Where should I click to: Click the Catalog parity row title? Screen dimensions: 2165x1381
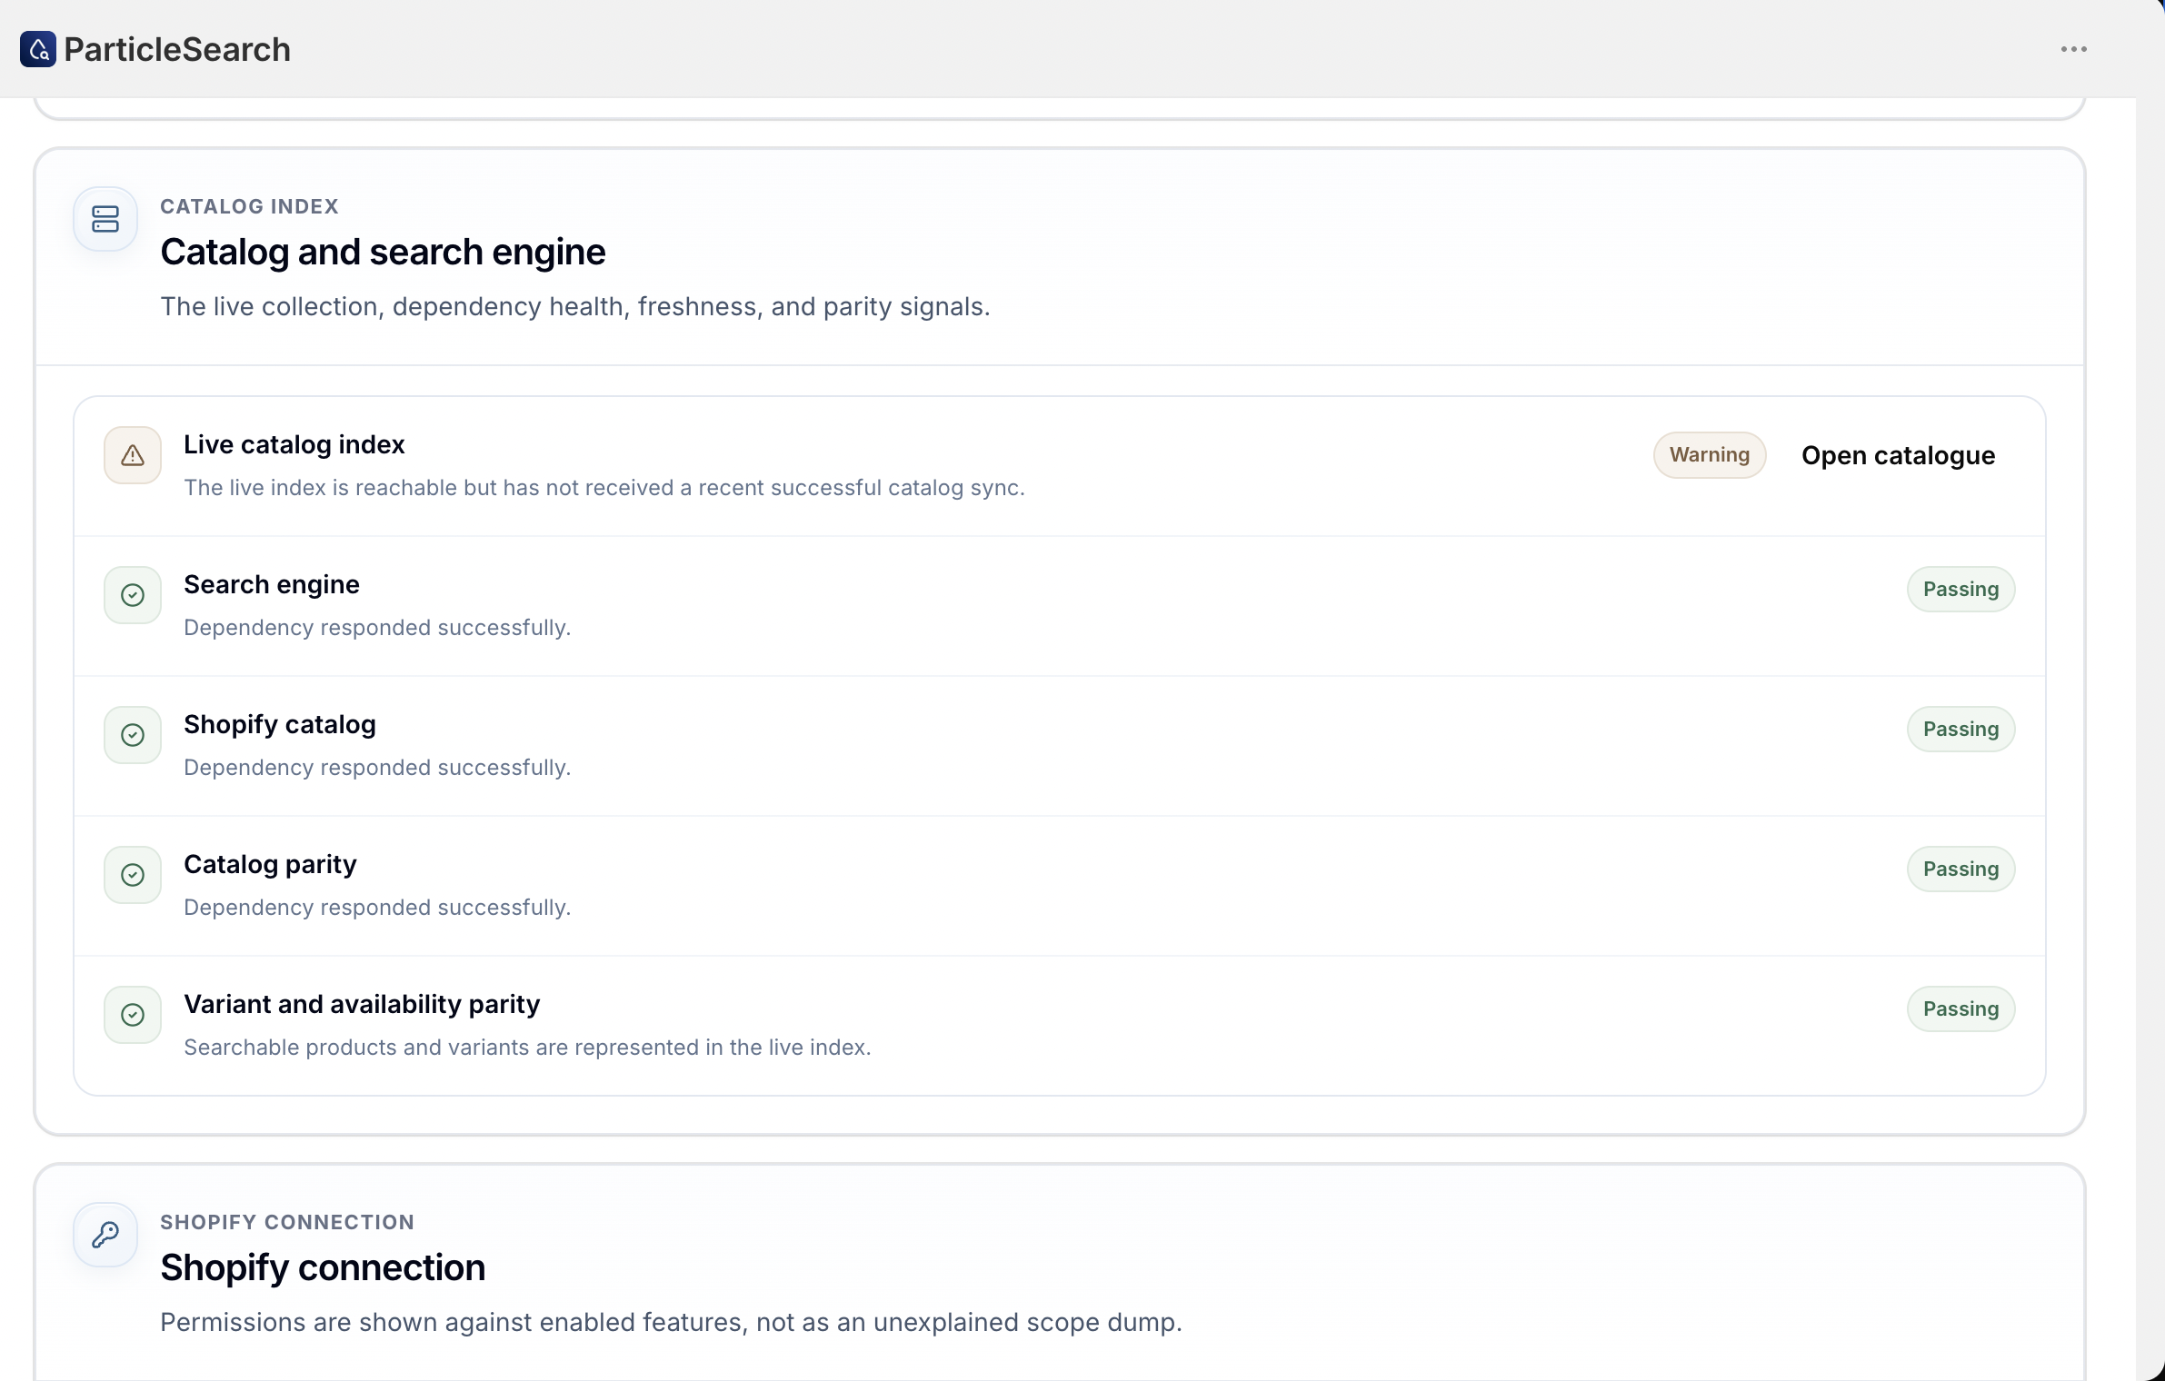pos(270,864)
